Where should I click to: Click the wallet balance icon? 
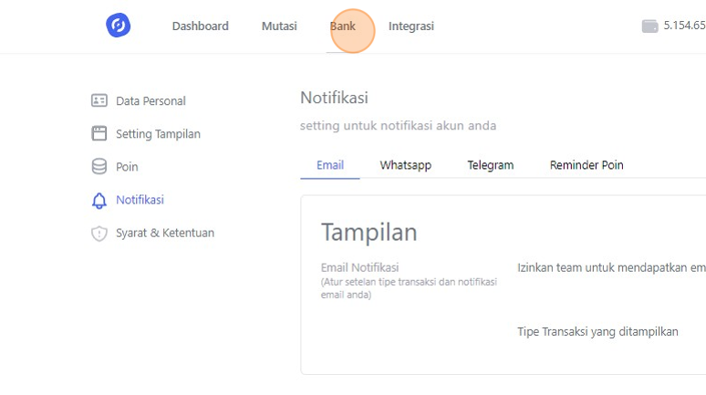(649, 26)
